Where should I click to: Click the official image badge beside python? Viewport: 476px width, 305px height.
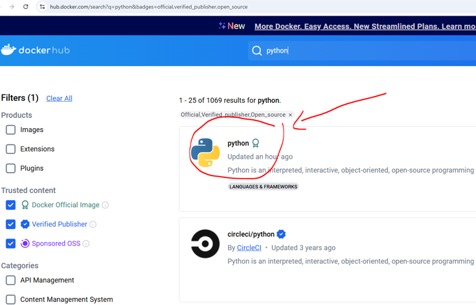point(256,143)
